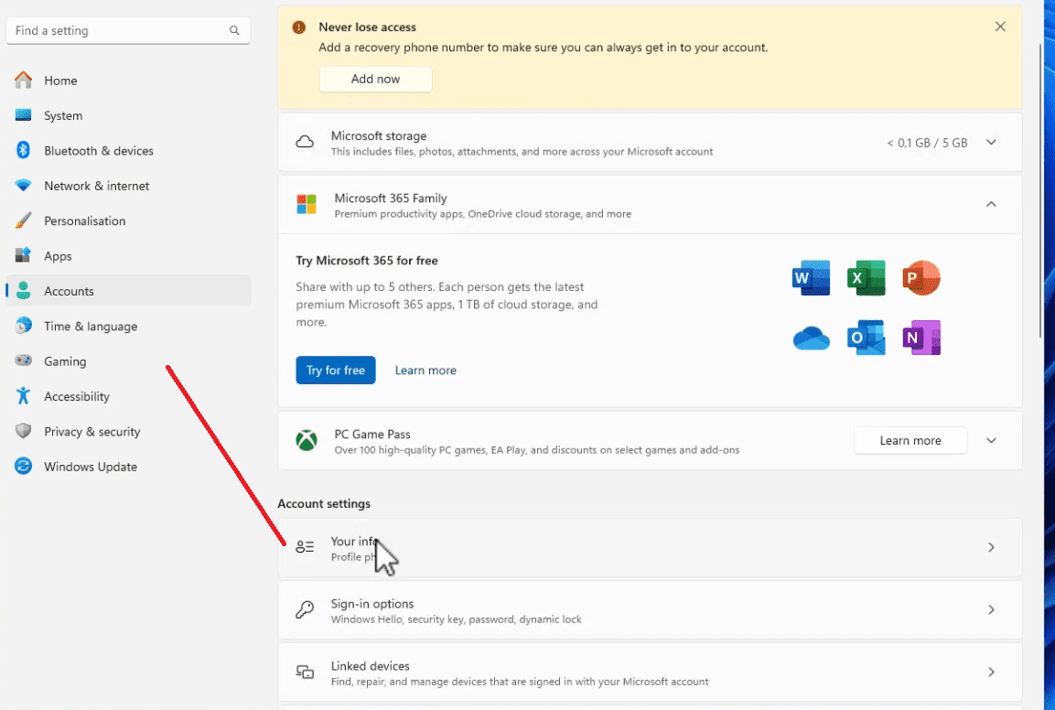The height and width of the screenshot is (710, 1055).
Task: Select Apps in the sidebar
Action: click(128, 255)
